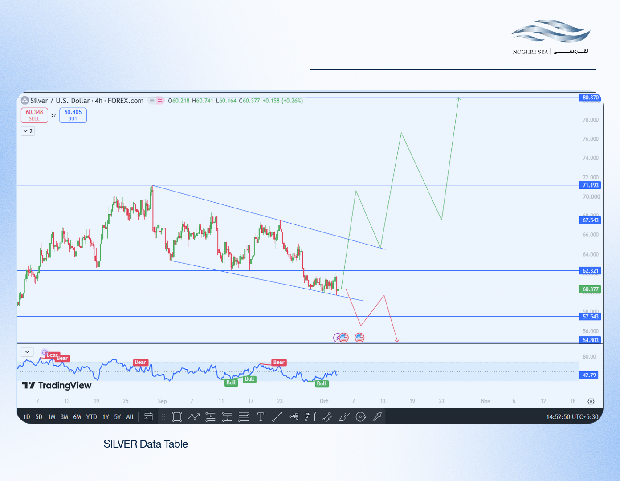Click the 60.348 SELL button
The height and width of the screenshot is (481, 620).
click(34, 115)
